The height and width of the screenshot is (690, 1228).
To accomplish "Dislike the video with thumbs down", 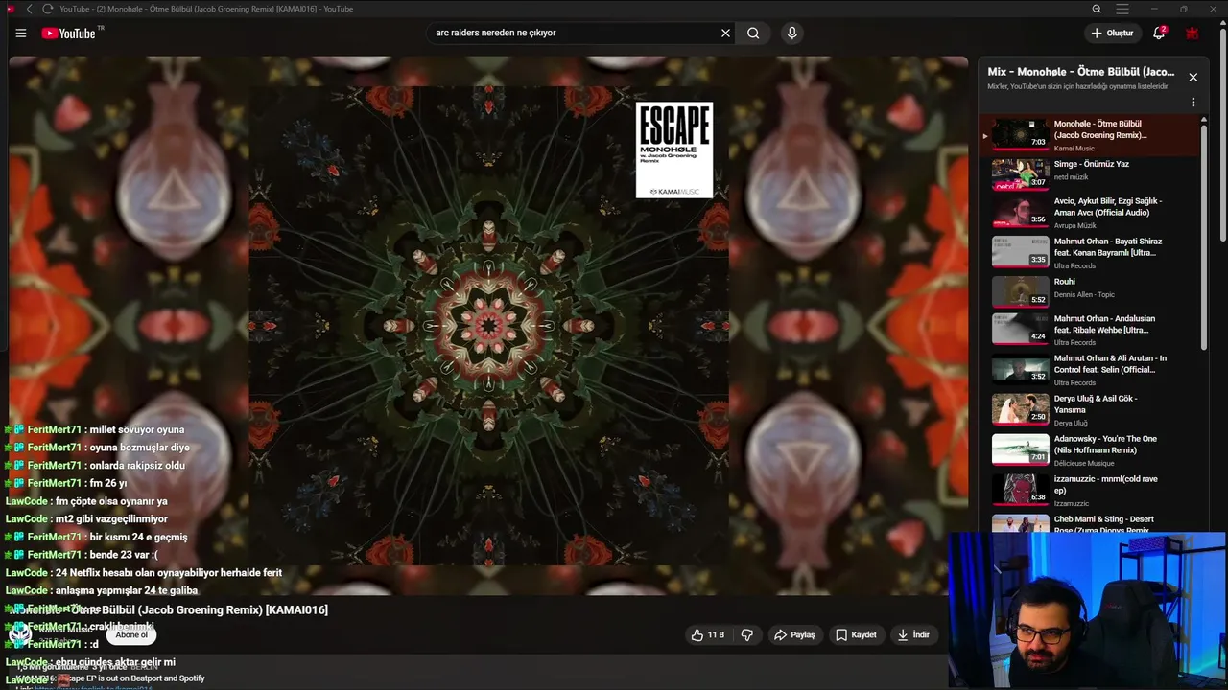I will coord(746,634).
